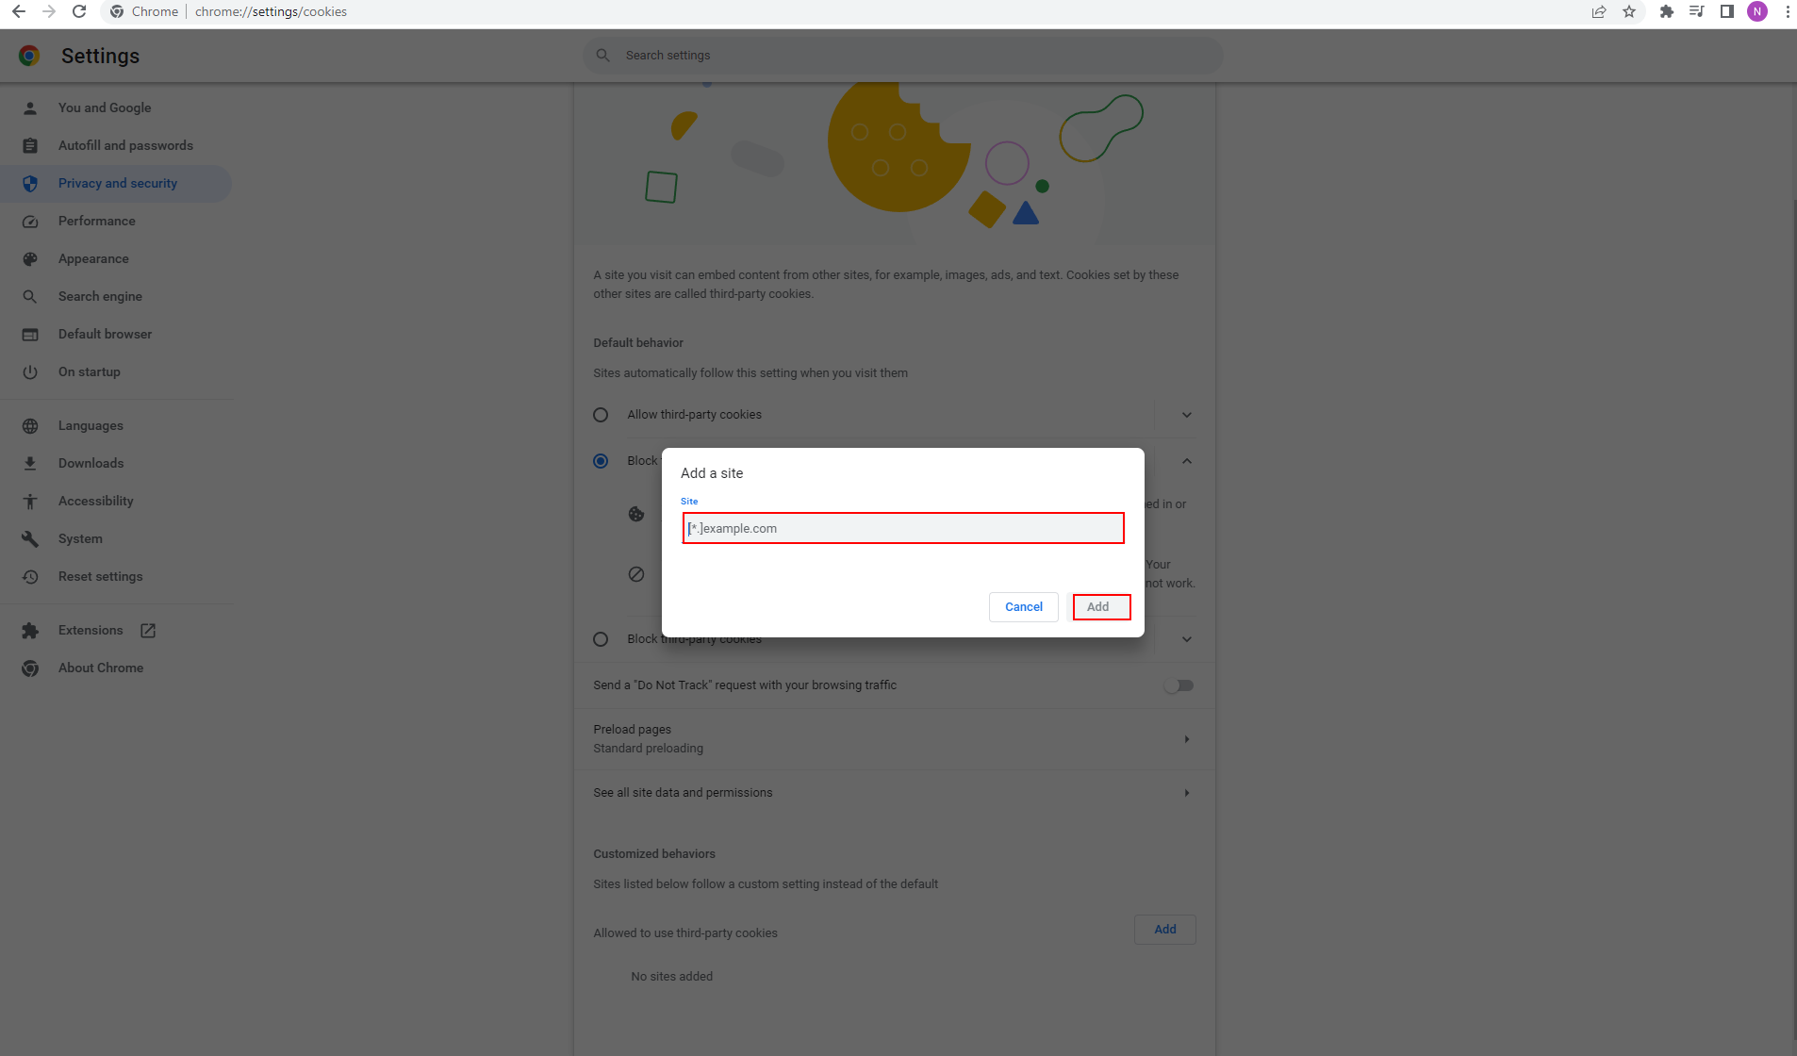Open the media control icon
The height and width of the screenshot is (1056, 1797).
(1696, 11)
